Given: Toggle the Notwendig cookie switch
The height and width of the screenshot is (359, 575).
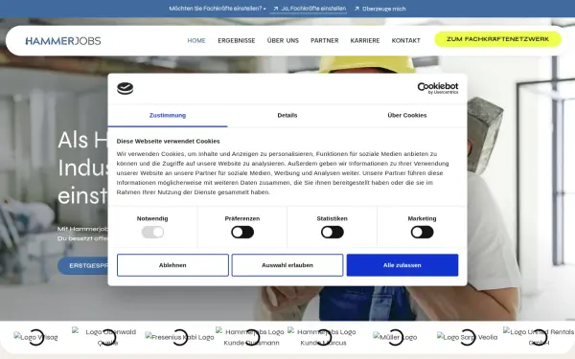Looking at the screenshot, I should 152,233.
